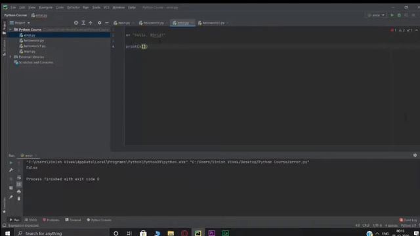This screenshot has height=236, width=420.
Task: Open Project panel gear options
Action: tap(99, 23)
